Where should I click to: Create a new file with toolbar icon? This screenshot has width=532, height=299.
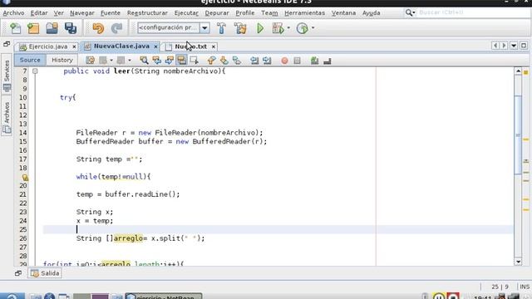pyautogui.click(x=15, y=28)
